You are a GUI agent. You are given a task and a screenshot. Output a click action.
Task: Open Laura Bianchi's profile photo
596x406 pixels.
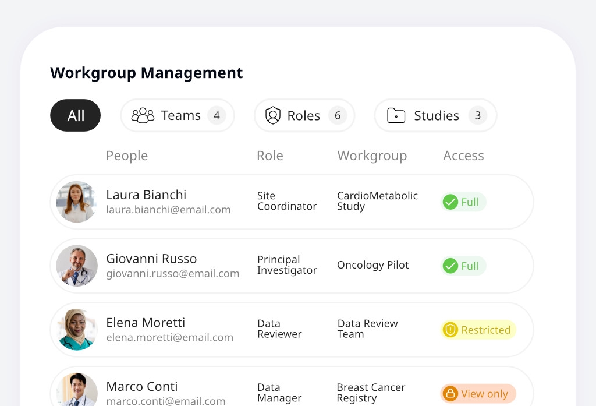point(77,202)
